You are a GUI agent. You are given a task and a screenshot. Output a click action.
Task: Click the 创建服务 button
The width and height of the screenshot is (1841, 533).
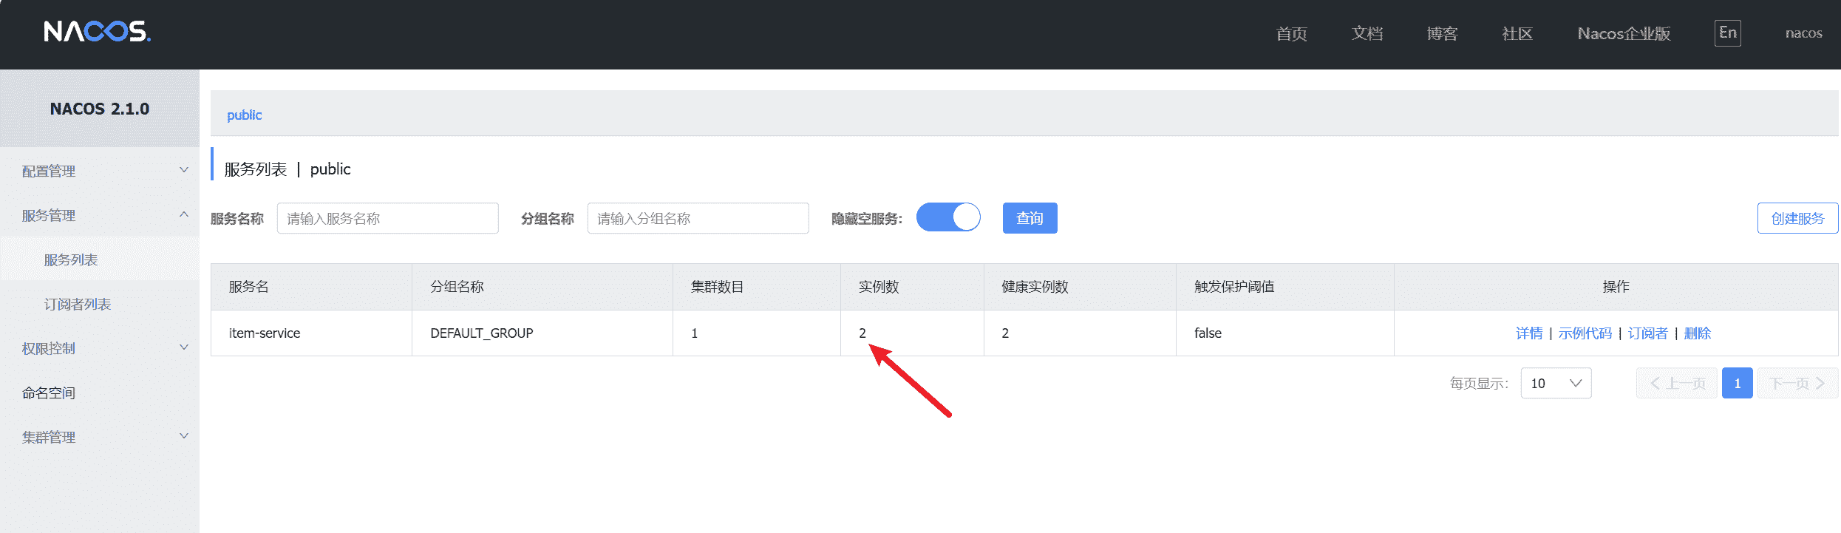click(x=1797, y=218)
